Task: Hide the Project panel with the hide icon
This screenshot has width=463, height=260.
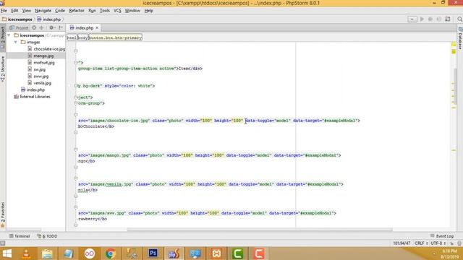Action: (x=61, y=27)
